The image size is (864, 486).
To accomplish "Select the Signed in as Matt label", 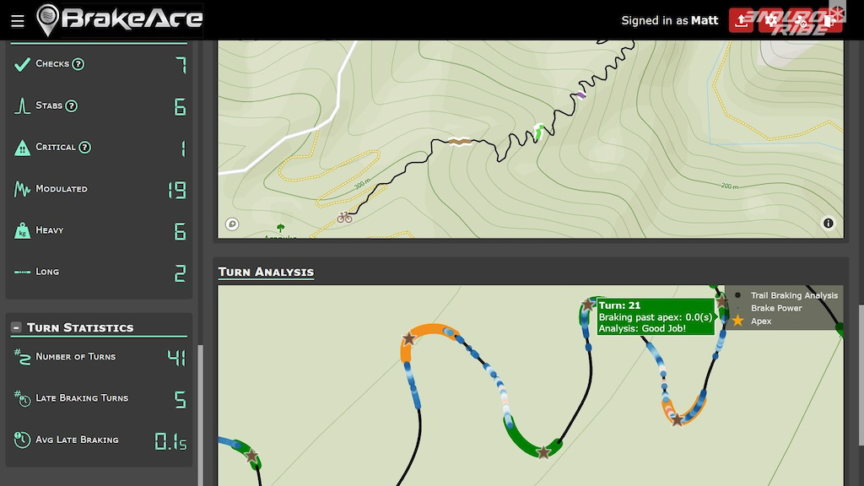I will click(x=669, y=20).
